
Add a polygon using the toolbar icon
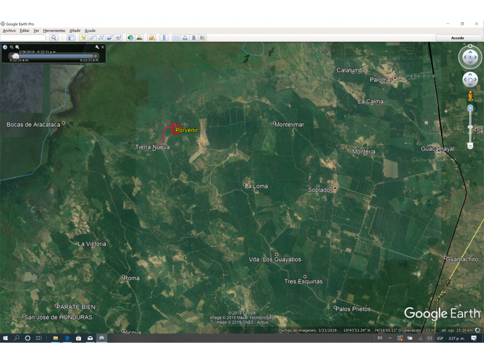tap(92, 37)
